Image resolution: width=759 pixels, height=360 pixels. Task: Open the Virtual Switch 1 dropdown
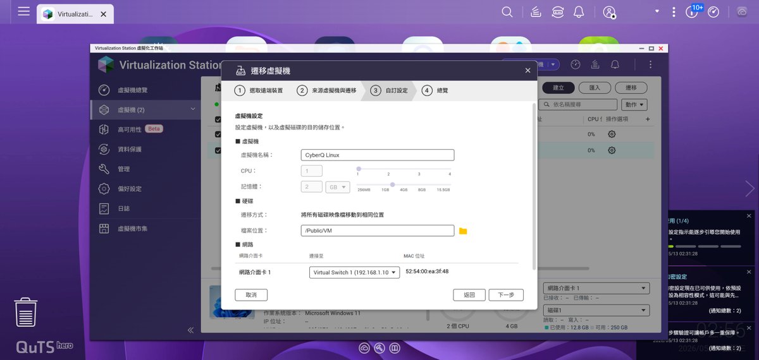(354, 272)
